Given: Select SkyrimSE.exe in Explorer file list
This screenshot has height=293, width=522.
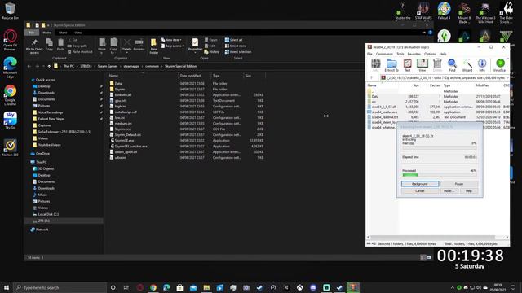Looking at the screenshot, I should (x=124, y=141).
